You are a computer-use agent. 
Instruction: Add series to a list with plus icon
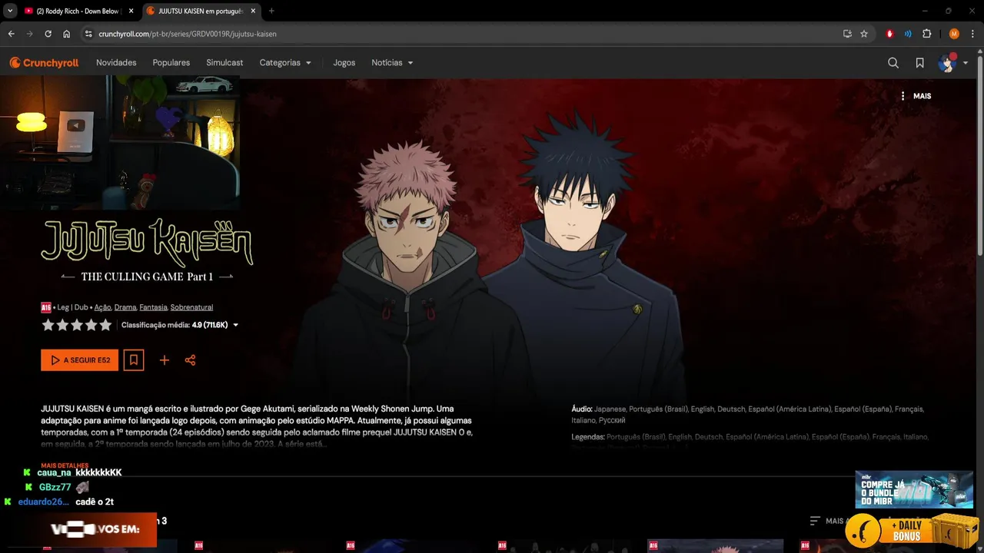point(164,360)
